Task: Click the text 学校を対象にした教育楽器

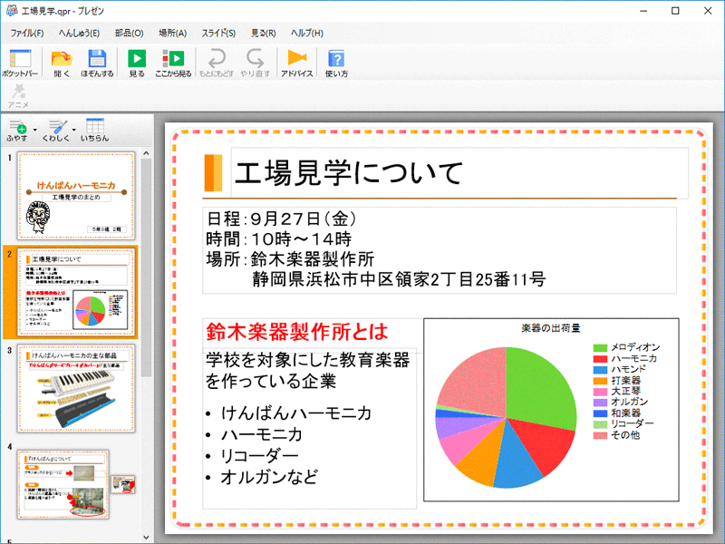Action: tap(308, 360)
